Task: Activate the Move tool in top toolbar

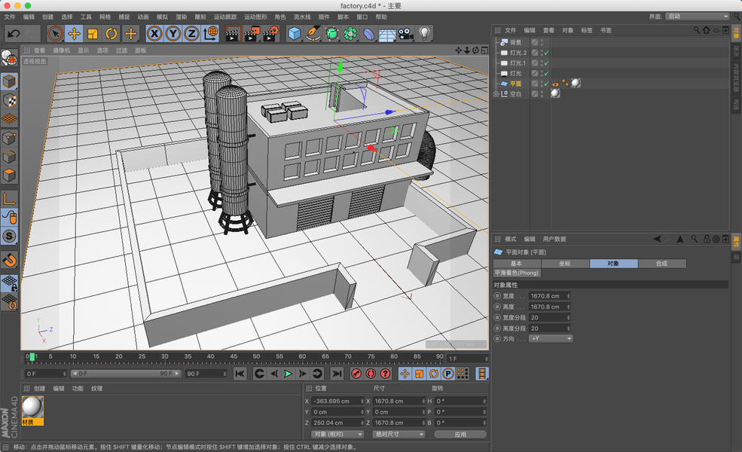Action: (74, 34)
